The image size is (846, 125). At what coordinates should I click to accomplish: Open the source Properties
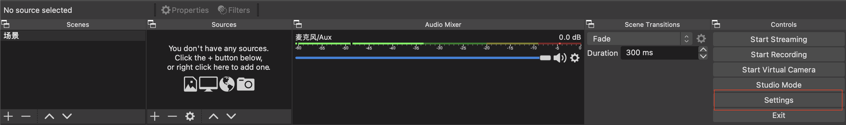tap(185, 10)
